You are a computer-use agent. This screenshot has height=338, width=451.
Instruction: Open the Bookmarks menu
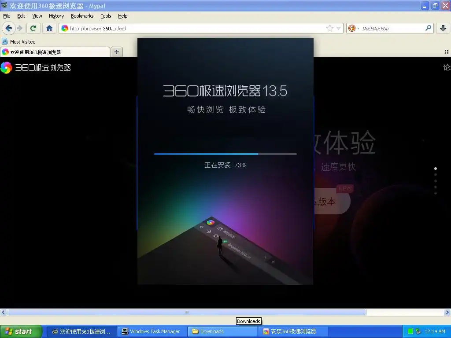[x=82, y=16]
